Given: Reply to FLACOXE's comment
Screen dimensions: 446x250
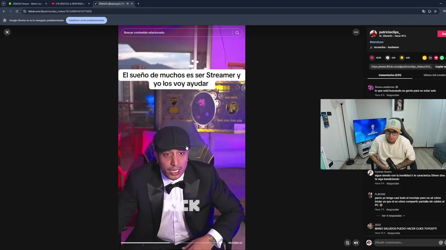Looking at the screenshot, I should coord(393,210).
